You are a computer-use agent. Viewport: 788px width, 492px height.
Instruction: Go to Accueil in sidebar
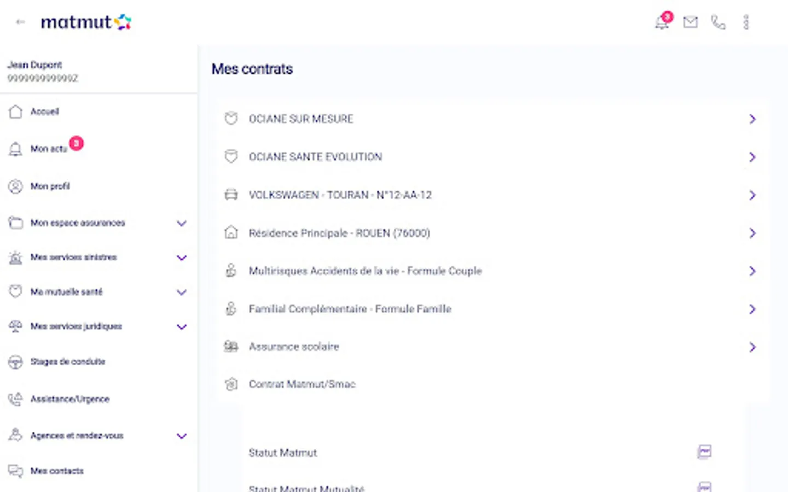(44, 112)
